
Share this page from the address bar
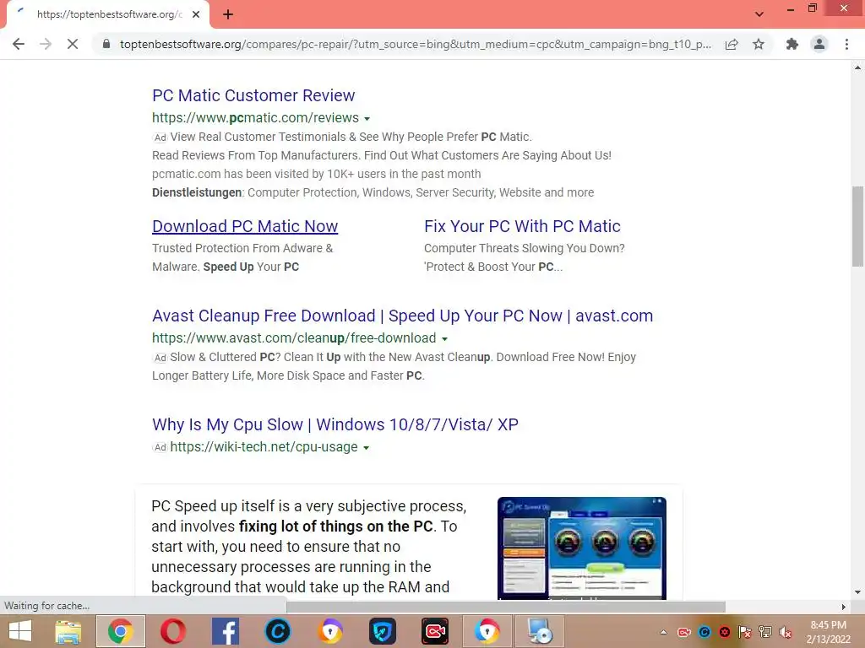coord(732,44)
